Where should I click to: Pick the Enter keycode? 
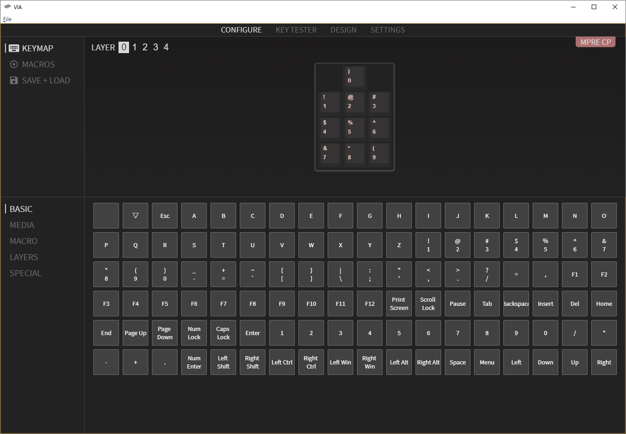[253, 333]
